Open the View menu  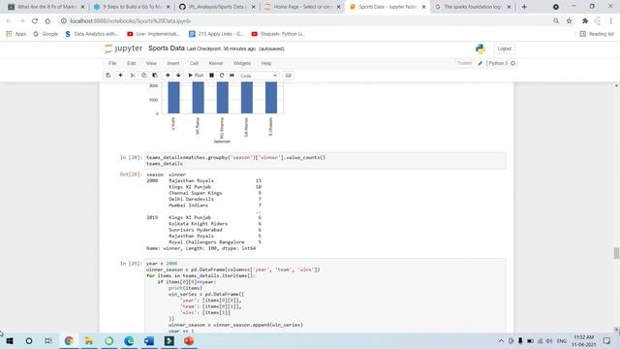pos(151,63)
